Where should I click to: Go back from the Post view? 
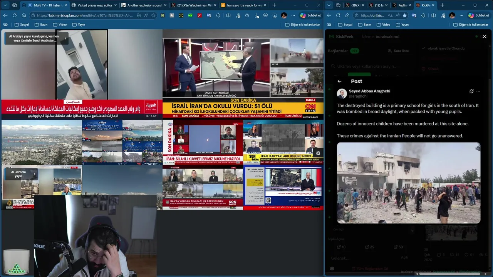tap(339, 81)
